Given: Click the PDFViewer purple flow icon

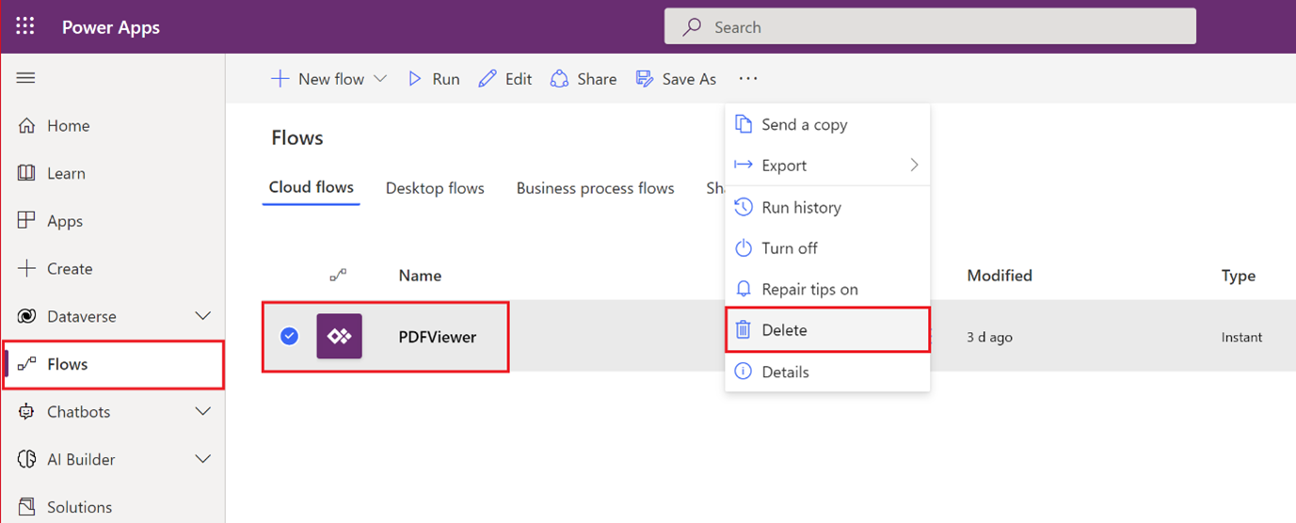Looking at the screenshot, I should point(339,337).
